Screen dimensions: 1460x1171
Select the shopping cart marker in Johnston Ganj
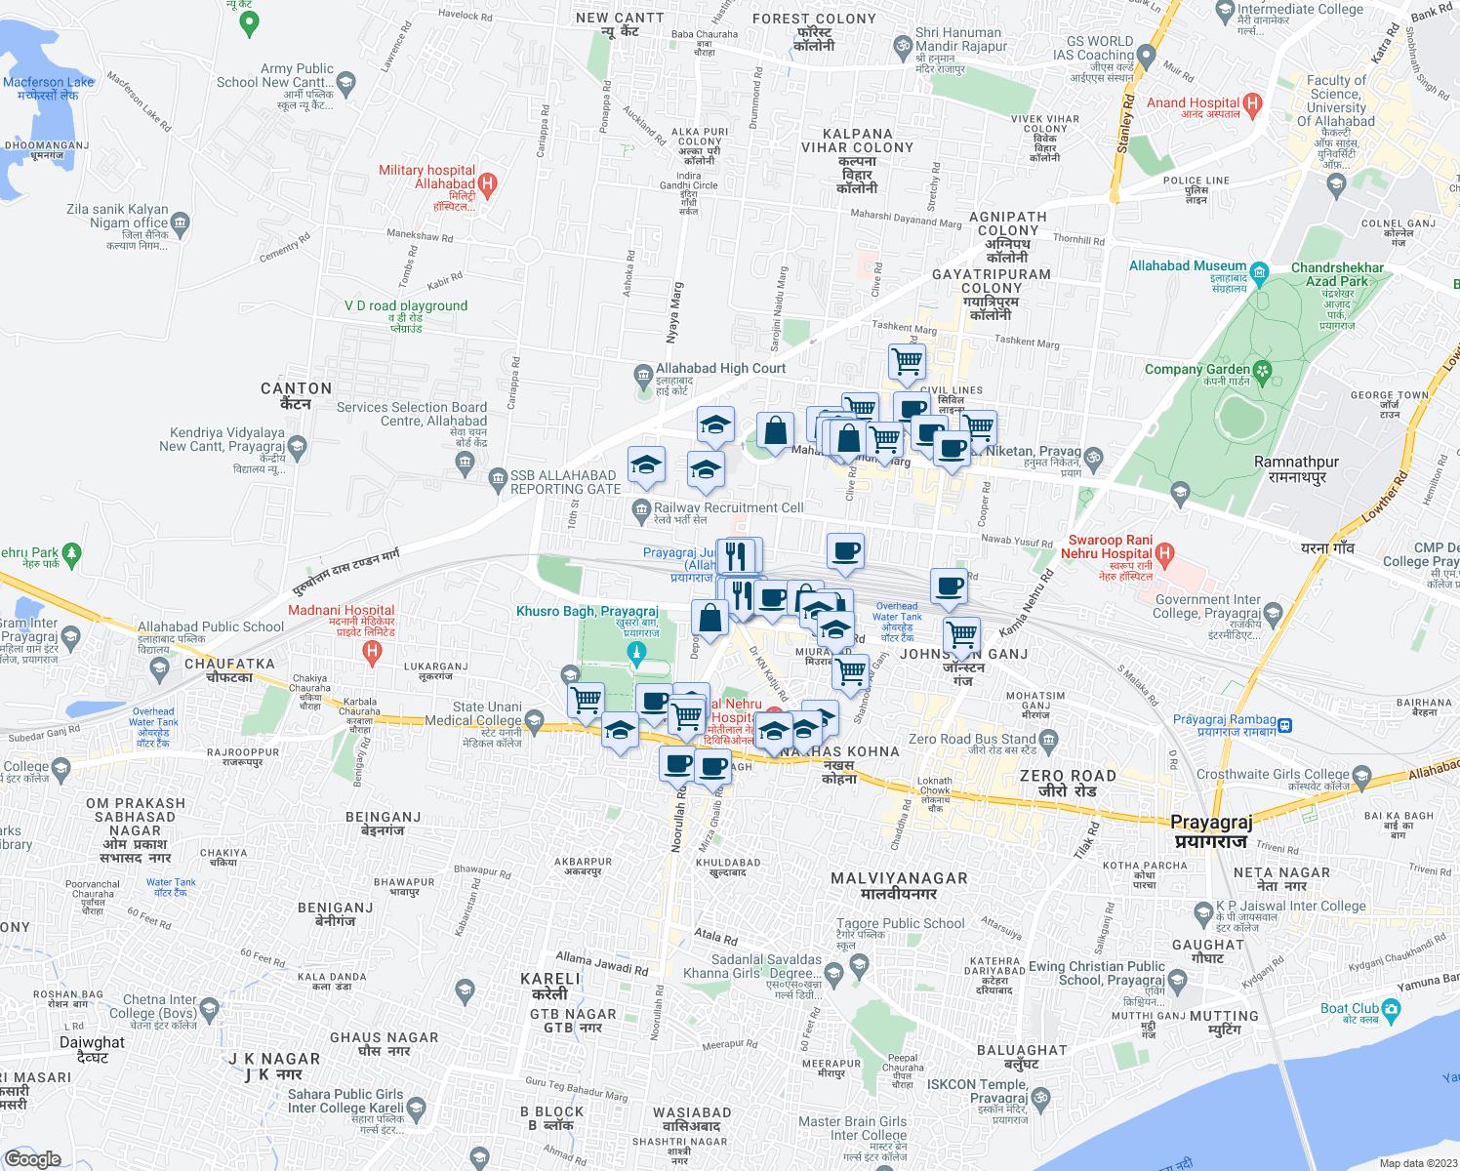pyautogui.click(x=962, y=635)
